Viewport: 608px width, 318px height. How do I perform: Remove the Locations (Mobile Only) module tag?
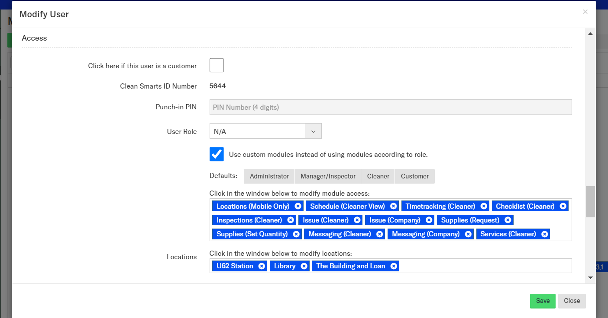coord(298,206)
